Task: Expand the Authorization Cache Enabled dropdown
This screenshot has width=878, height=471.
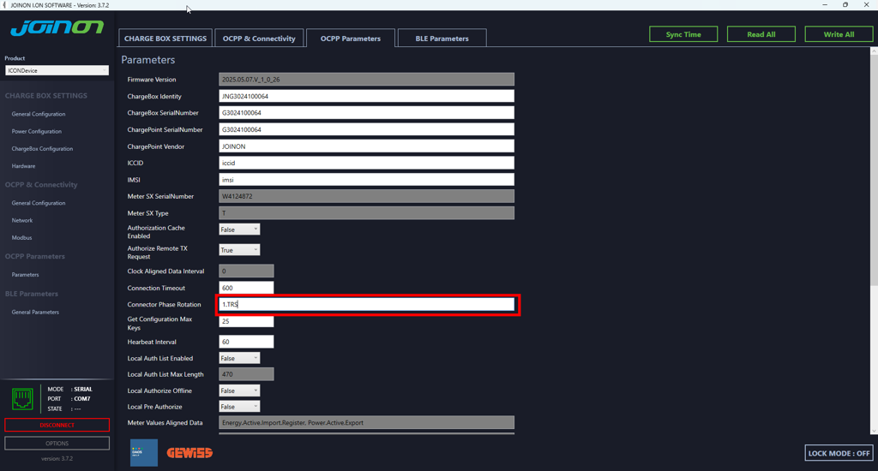Action: click(239, 230)
